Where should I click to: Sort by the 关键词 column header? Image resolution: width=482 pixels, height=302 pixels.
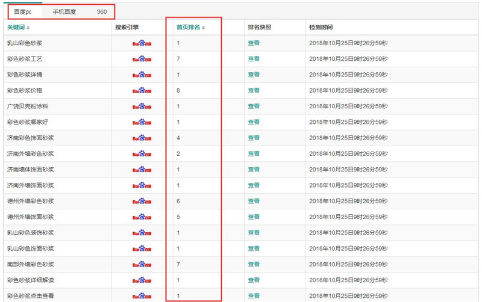pyautogui.click(x=19, y=27)
